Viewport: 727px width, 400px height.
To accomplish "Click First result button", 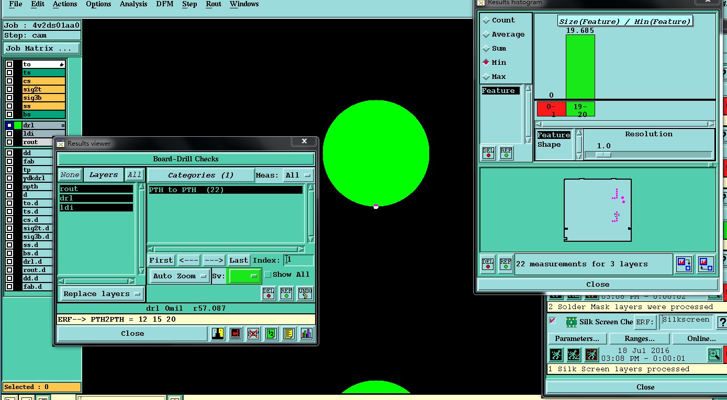I will pyautogui.click(x=161, y=260).
